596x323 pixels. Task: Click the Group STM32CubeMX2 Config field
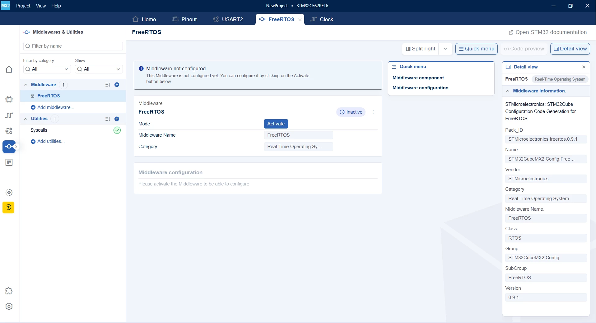pos(546,258)
